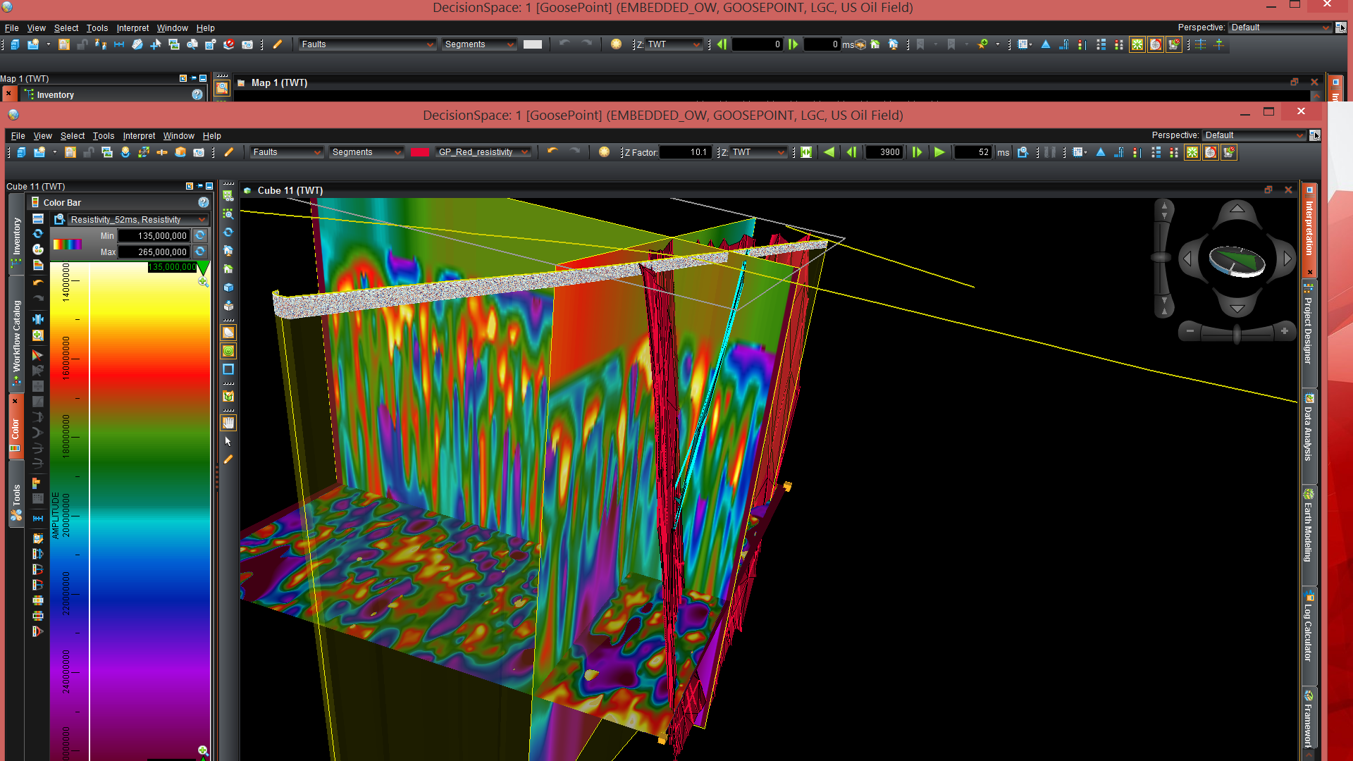Image resolution: width=1353 pixels, height=761 pixels.
Task: Toggle the green snowflake highlighted toolbar icon
Action: [1192, 152]
